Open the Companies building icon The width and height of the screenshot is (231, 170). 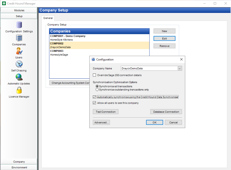pyautogui.click(x=19, y=38)
